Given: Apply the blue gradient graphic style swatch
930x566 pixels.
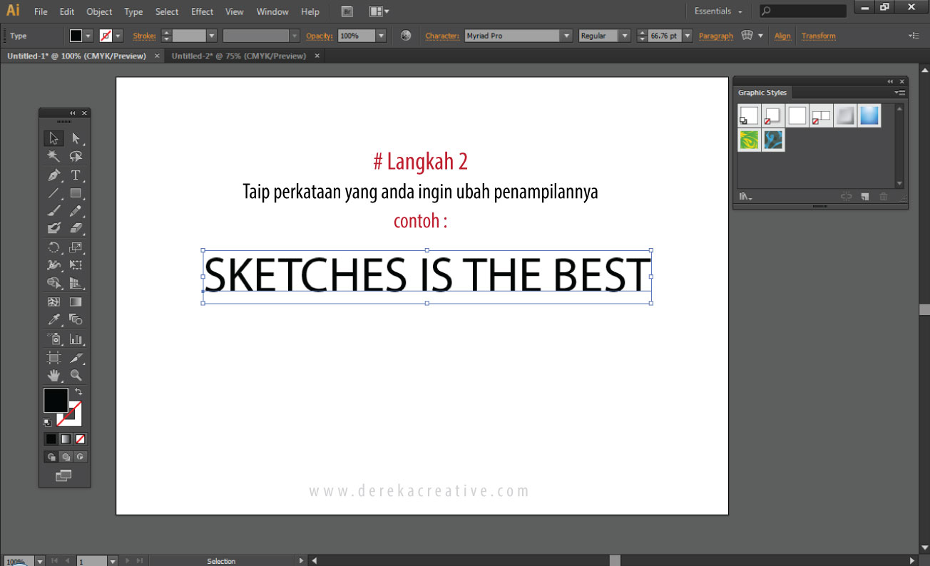Looking at the screenshot, I should click(869, 115).
